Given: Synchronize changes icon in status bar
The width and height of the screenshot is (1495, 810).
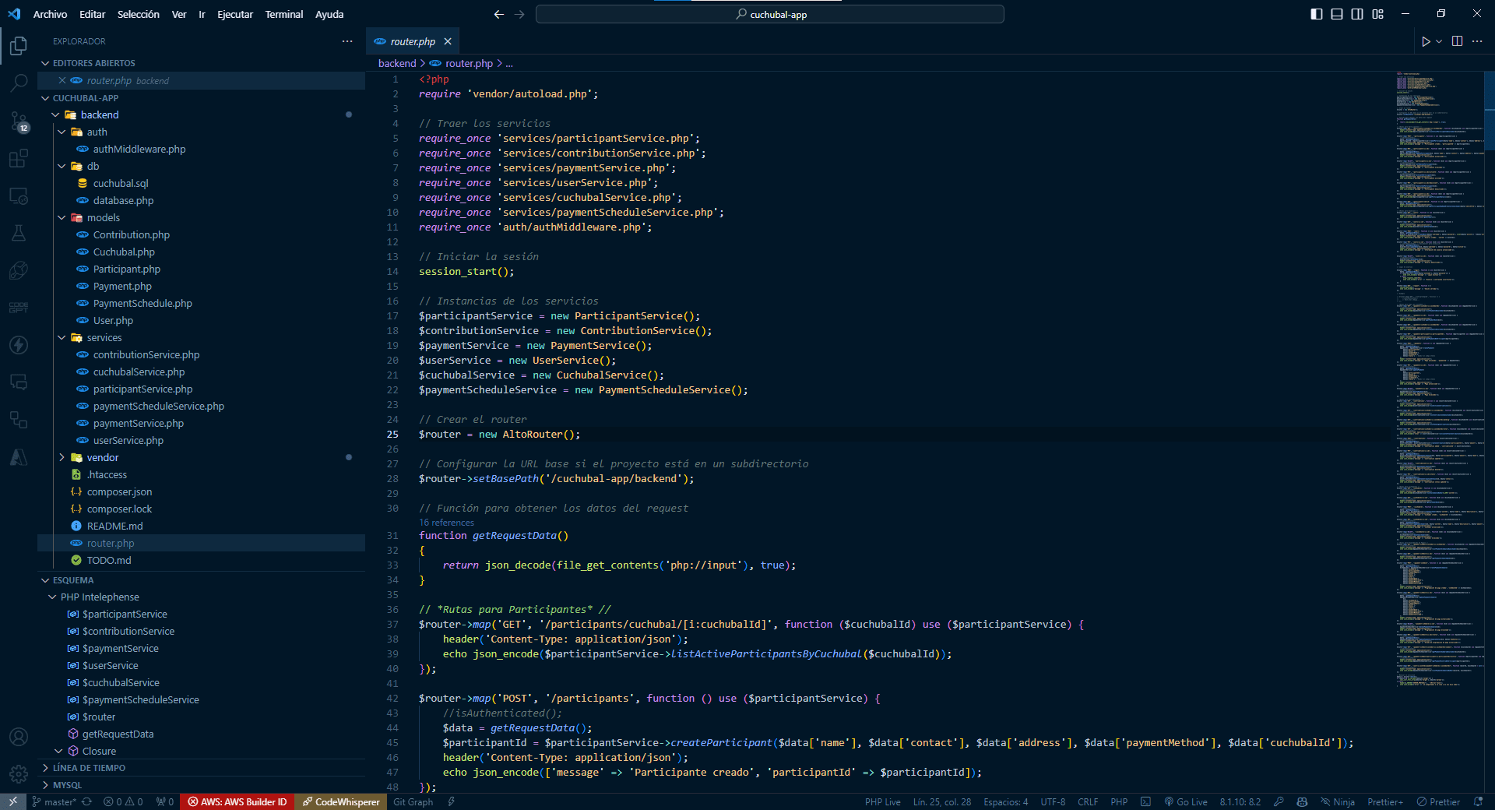Looking at the screenshot, I should 87,801.
